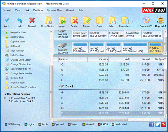Screen dimensions: 168x132
Task: Open the Google Plus social icon
Action: pos(163,124)
